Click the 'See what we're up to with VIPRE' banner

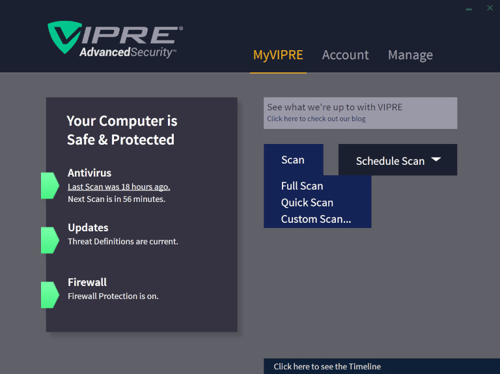360,113
